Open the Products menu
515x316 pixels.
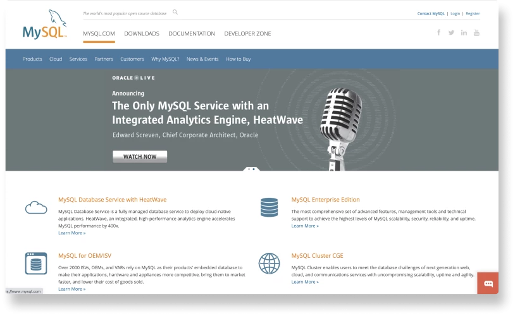(x=32, y=59)
